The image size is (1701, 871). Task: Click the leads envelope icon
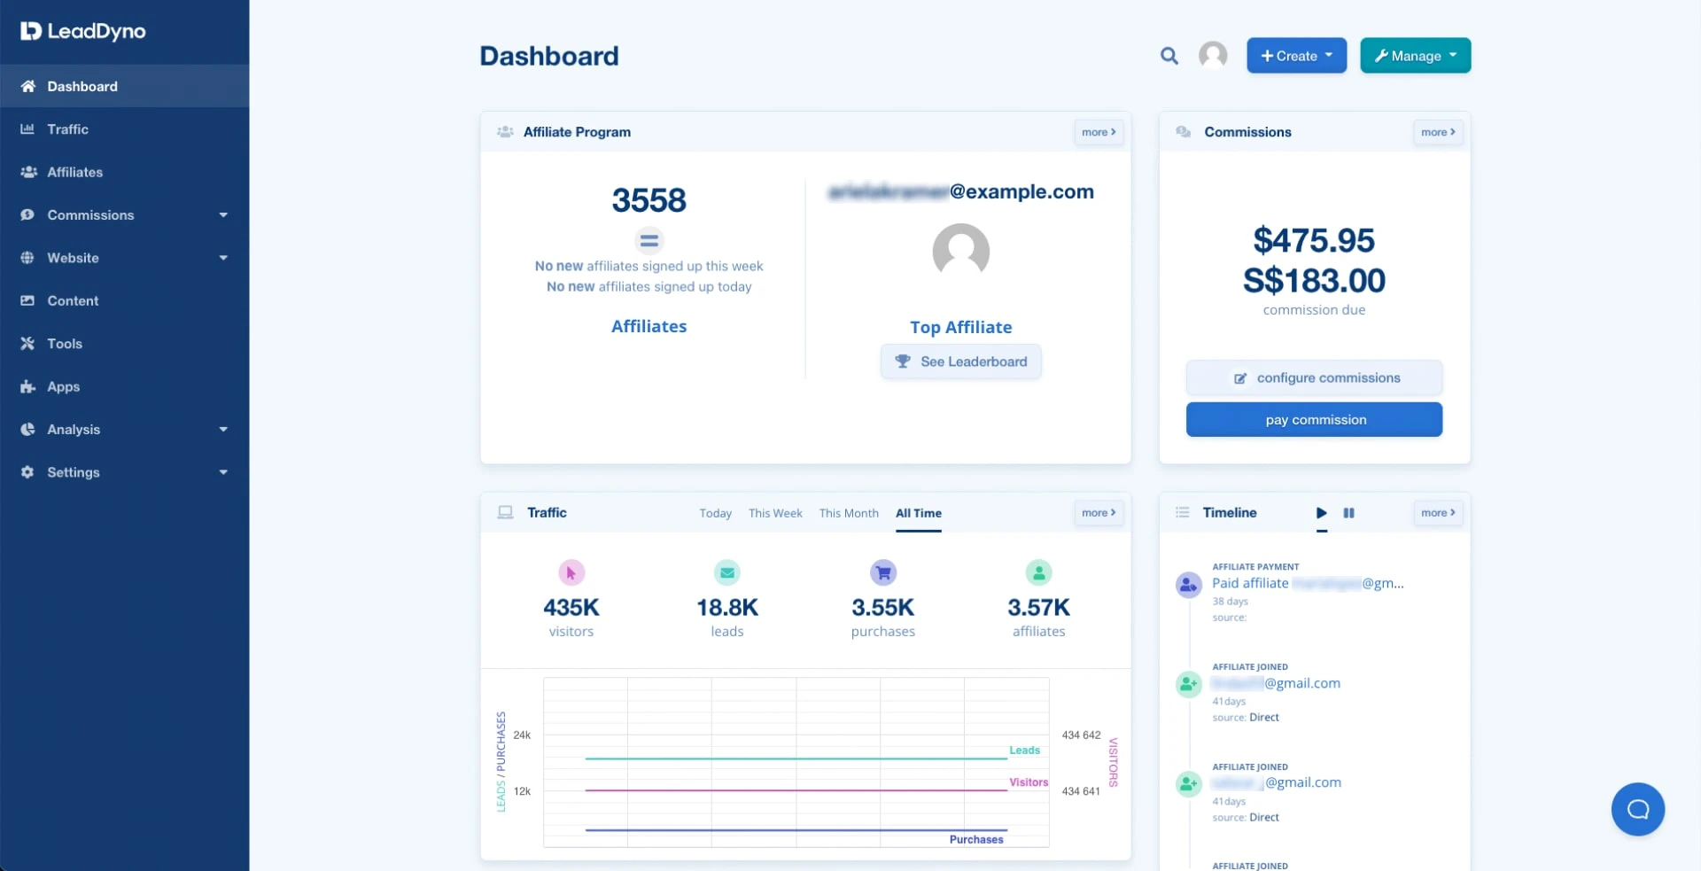(726, 573)
